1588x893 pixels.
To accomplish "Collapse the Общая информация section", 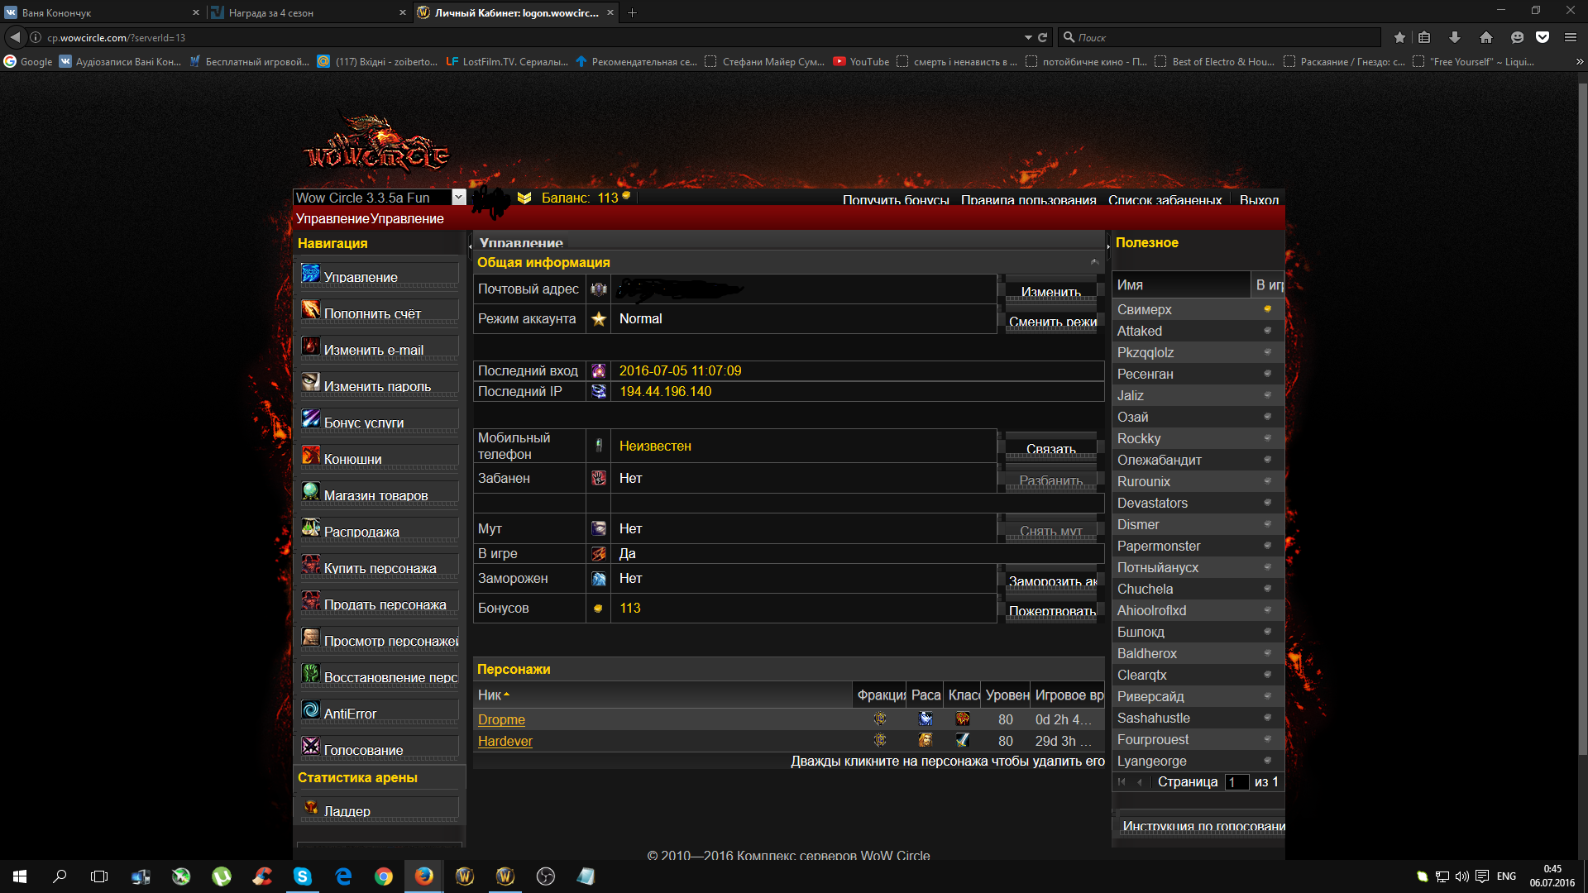I will pyautogui.click(x=1094, y=262).
